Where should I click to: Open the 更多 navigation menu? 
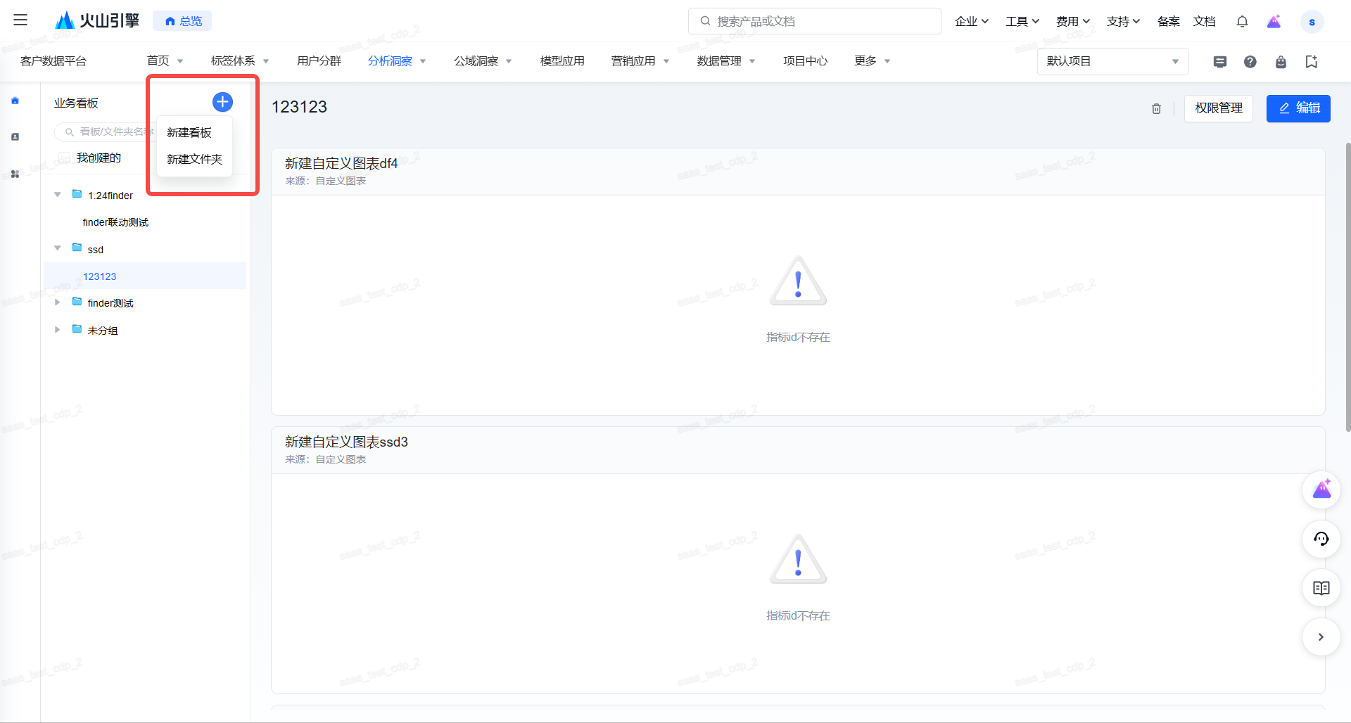pos(873,61)
